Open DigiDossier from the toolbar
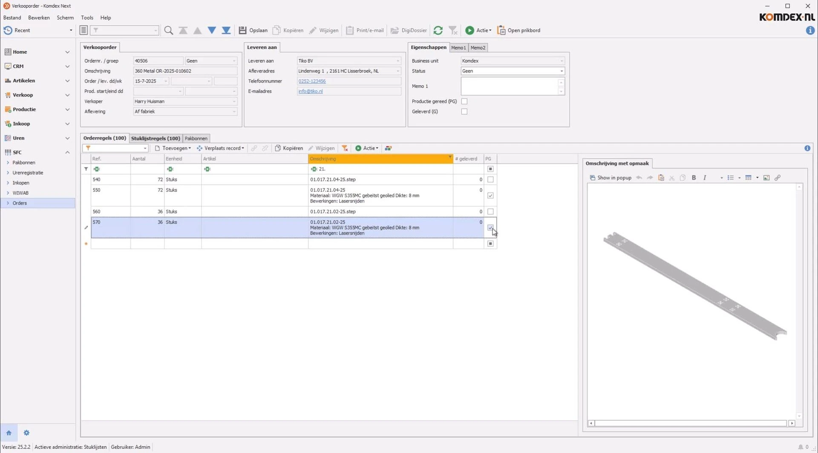 pos(409,30)
